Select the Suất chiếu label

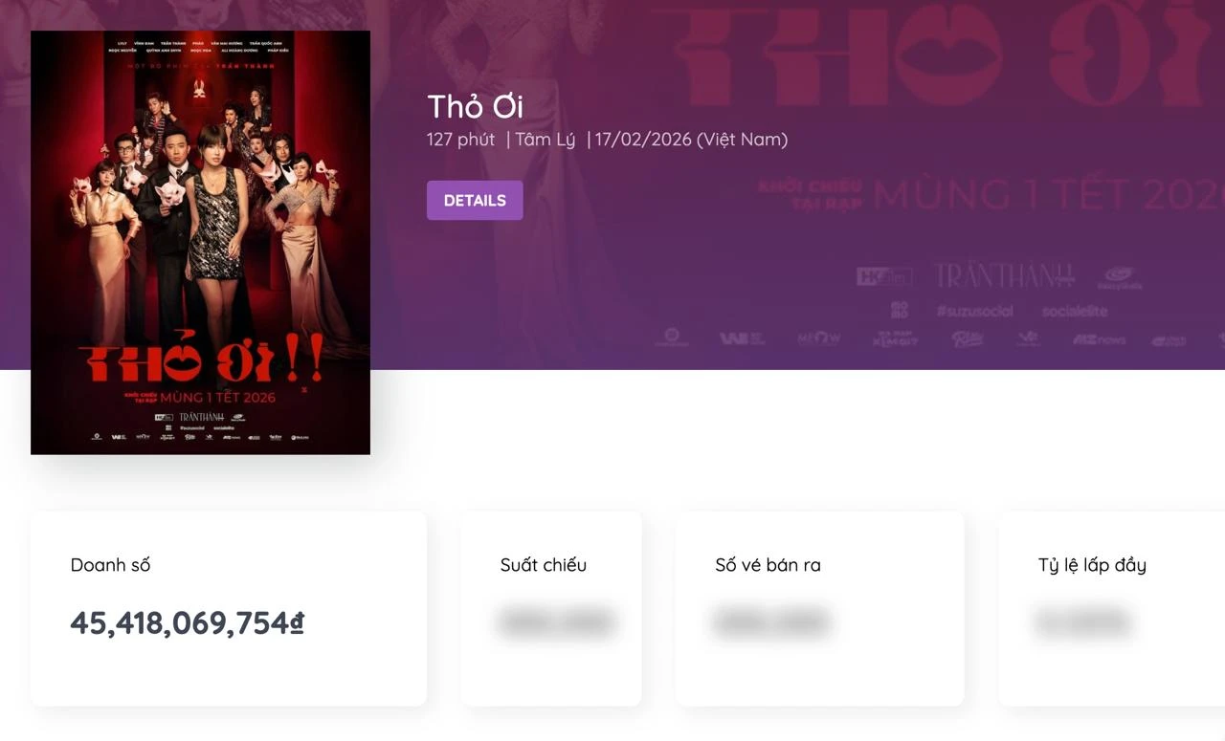(x=544, y=565)
